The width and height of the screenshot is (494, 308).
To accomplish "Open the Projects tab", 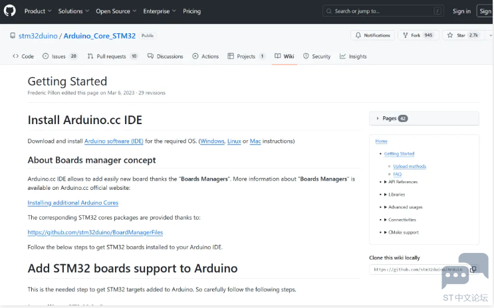I will [247, 56].
